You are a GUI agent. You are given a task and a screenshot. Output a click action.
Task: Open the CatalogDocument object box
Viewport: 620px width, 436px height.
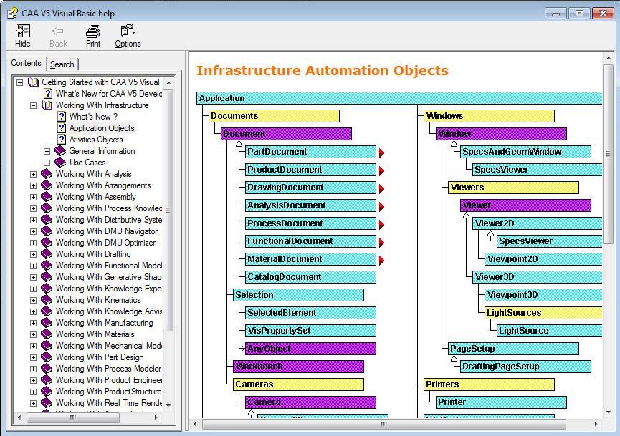[x=310, y=277]
